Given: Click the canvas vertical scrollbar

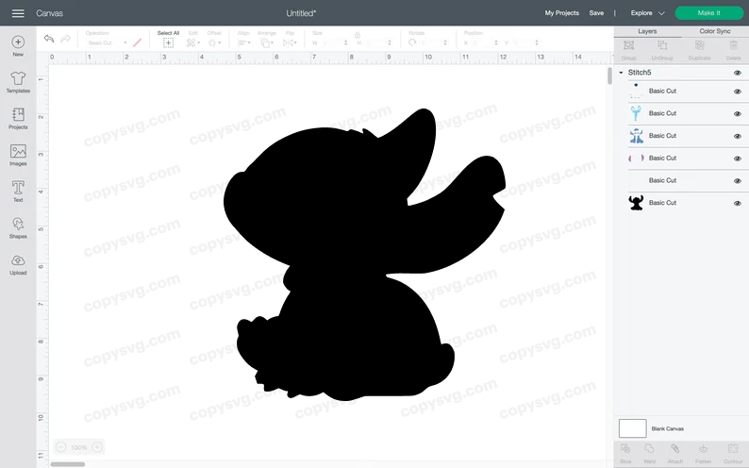Looking at the screenshot, I should (x=609, y=76).
